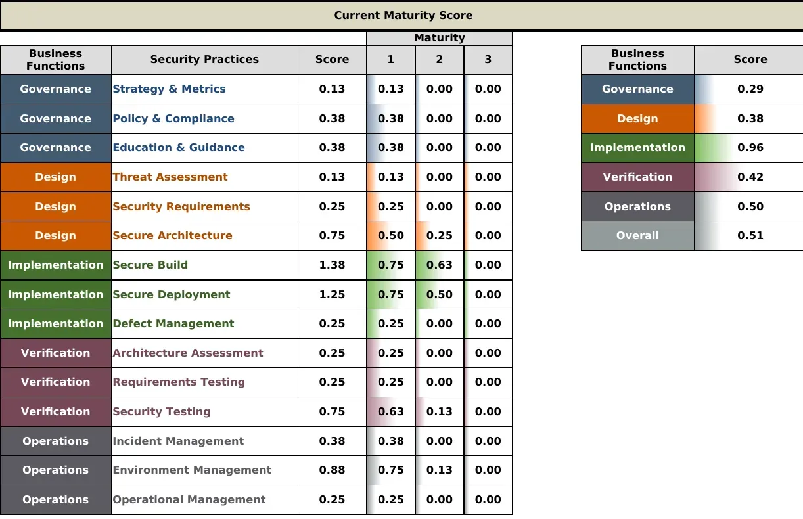Click maturity 3 value in Operational Management row

point(488,499)
